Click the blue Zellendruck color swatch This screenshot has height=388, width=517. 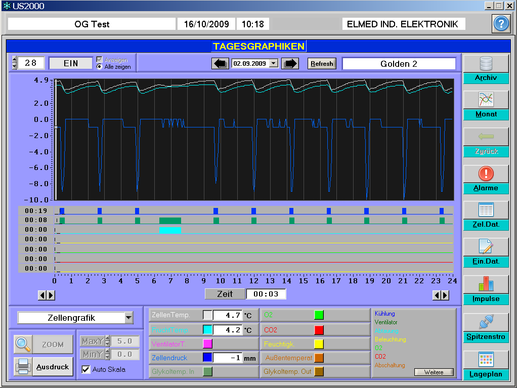(207, 358)
